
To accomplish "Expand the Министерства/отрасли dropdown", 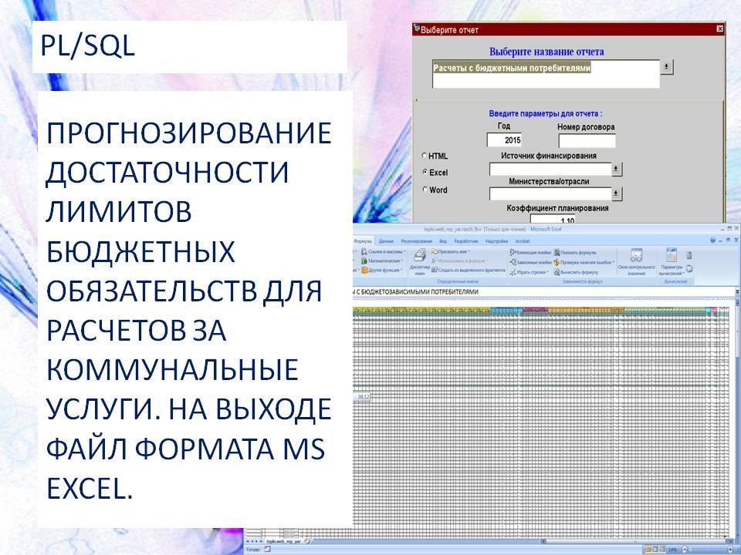I will [x=616, y=193].
